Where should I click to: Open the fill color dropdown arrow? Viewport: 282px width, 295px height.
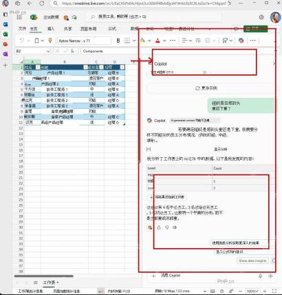tap(149, 41)
